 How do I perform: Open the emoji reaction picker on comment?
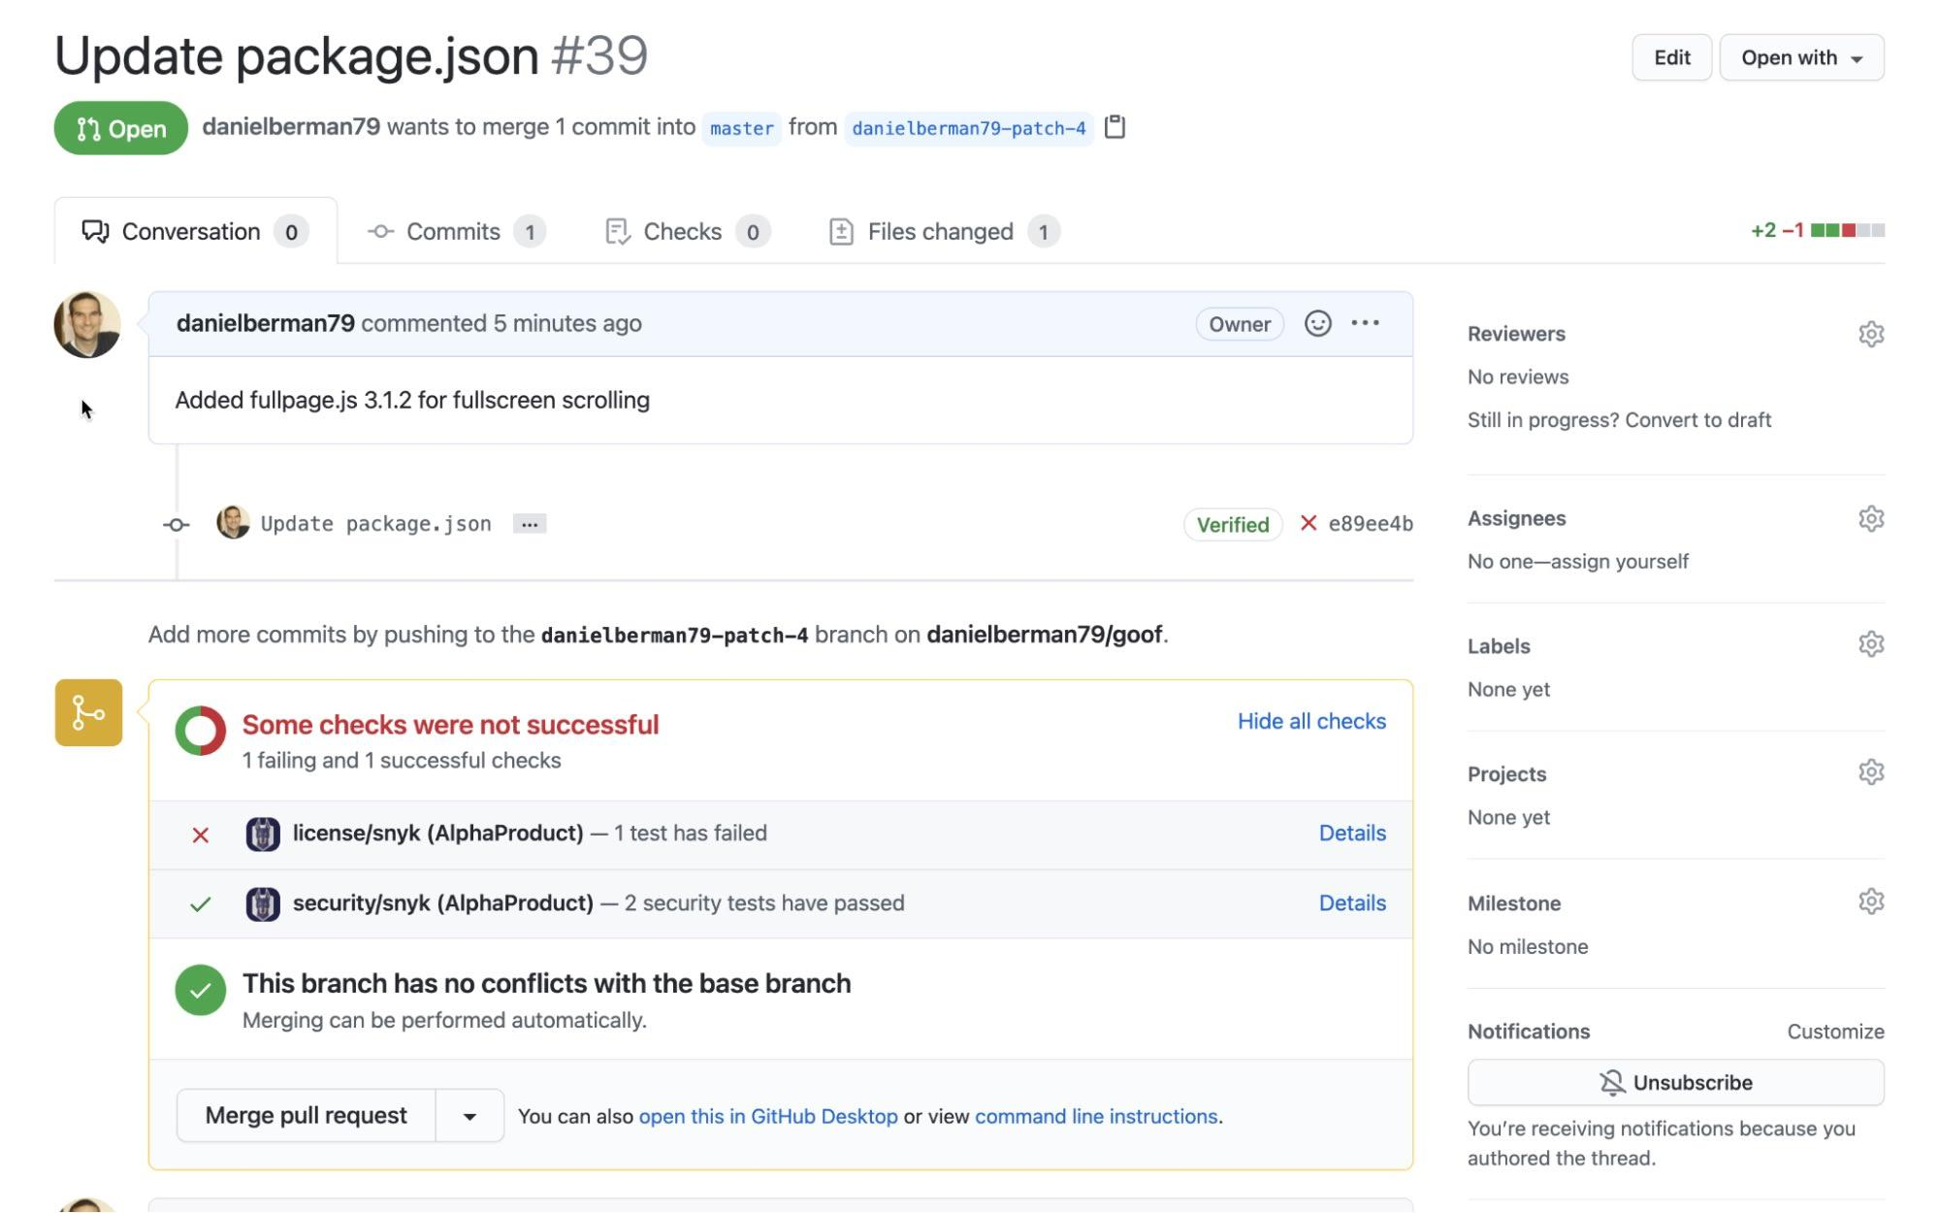pos(1316,323)
